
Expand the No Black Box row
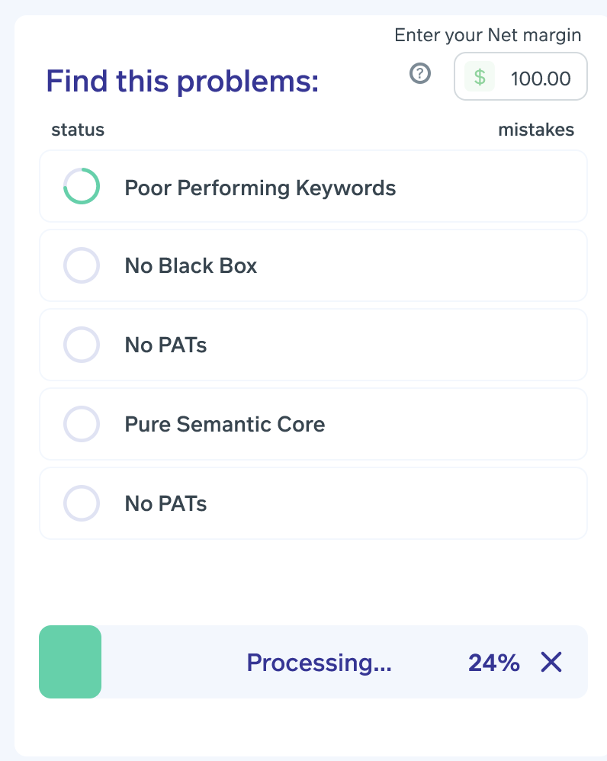(x=313, y=265)
